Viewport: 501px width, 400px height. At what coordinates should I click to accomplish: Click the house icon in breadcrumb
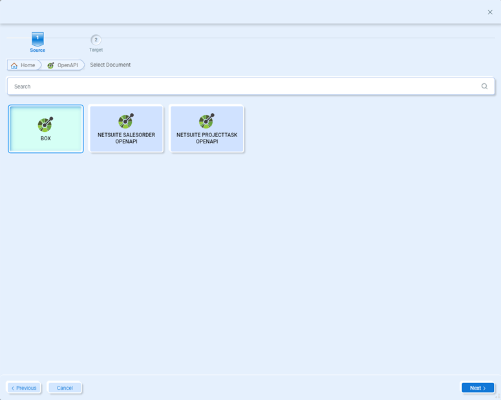[x=14, y=65]
